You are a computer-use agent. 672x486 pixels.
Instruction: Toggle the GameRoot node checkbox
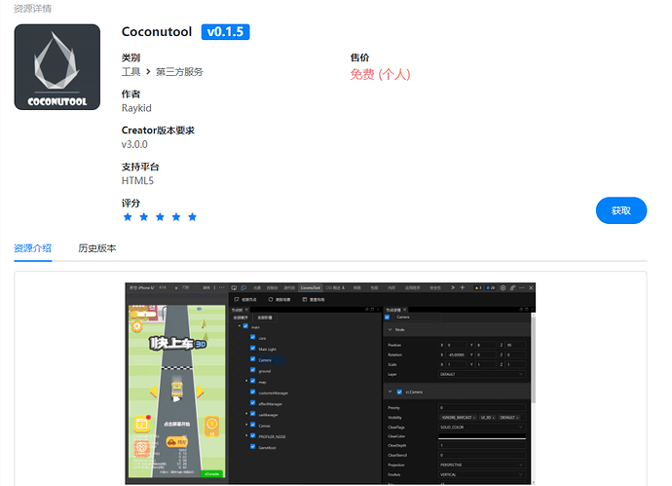253,447
